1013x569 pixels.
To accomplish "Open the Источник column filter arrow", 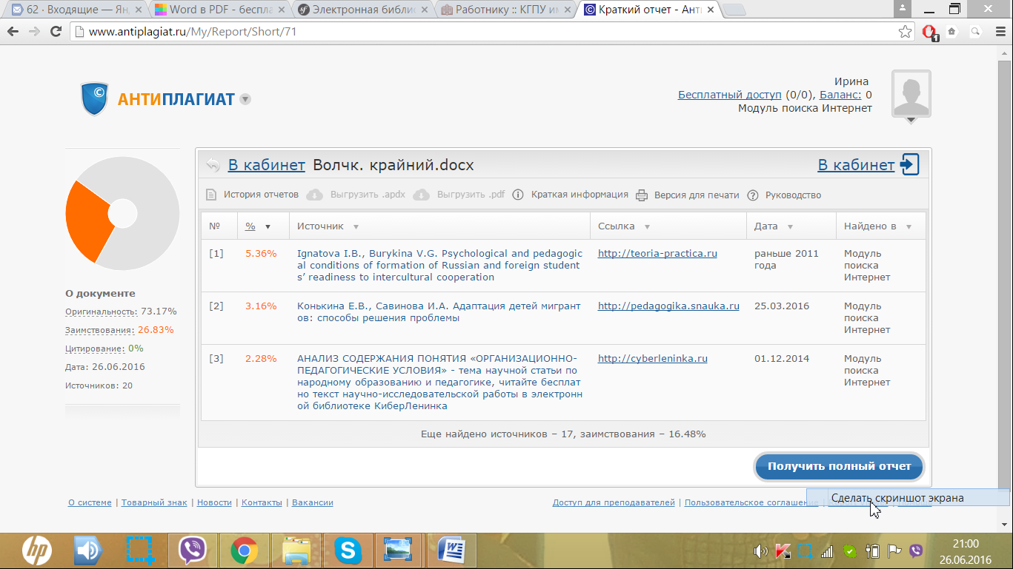I will tap(356, 227).
